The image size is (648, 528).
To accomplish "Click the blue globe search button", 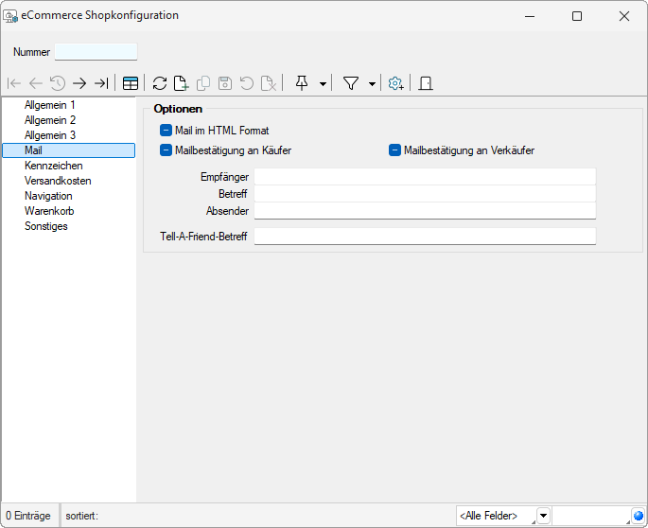I will (639, 516).
